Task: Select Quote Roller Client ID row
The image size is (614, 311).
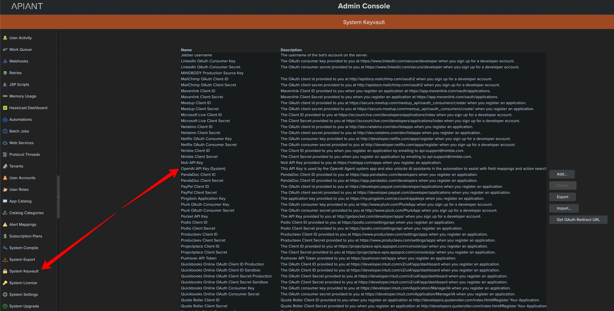Action: pyautogui.click(x=364, y=300)
